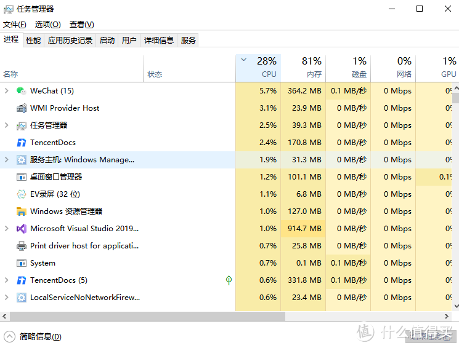Collapse to 简略信息 summary view arrow
The height and width of the screenshot is (348, 459).
9,336
